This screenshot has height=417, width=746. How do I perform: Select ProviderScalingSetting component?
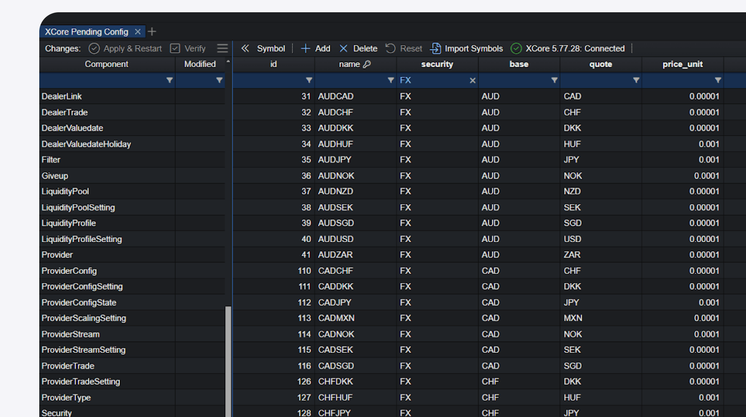pyautogui.click(x=108, y=318)
